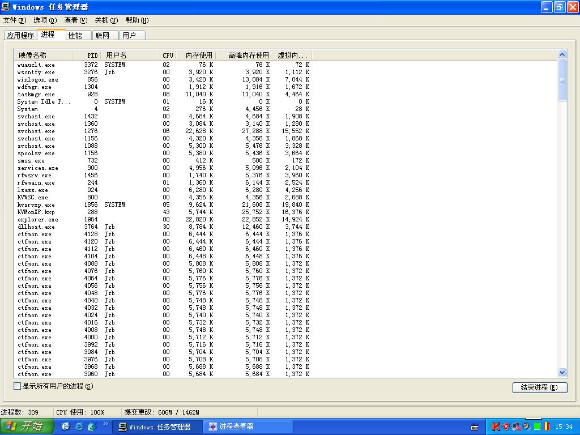Sort by 高峰内存使用 column header

(245, 56)
